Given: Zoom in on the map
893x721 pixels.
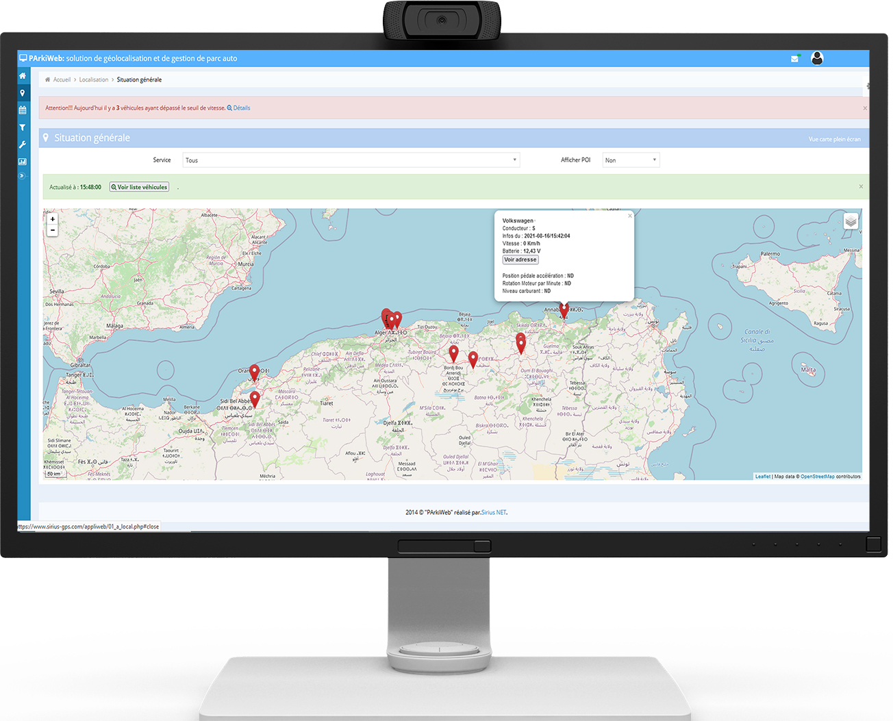Looking at the screenshot, I should 53,219.
